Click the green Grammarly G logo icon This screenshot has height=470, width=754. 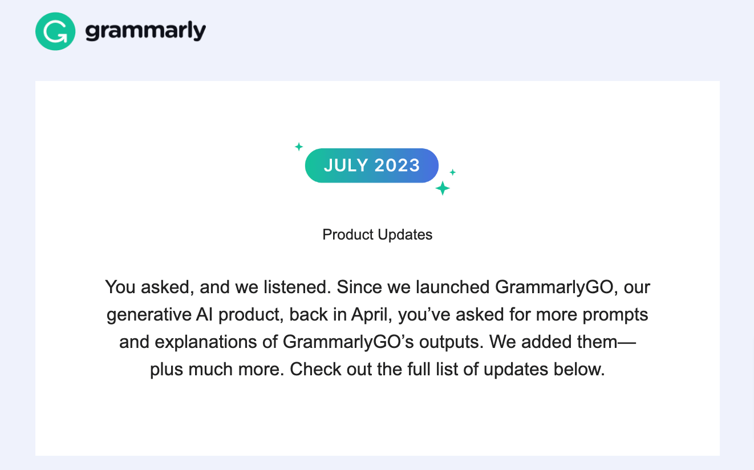[x=55, y=31]
